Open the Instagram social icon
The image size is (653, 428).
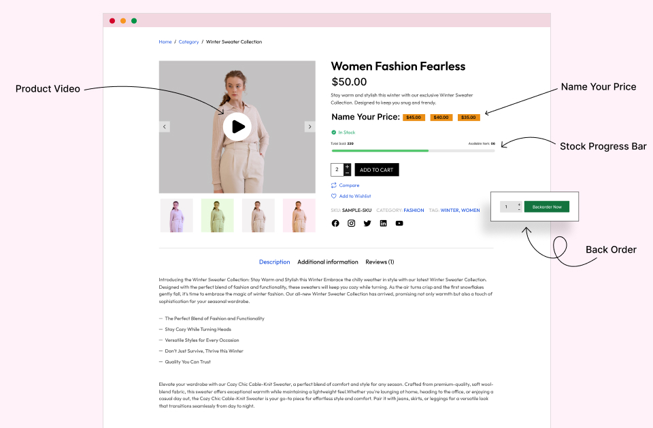(351, 224)
